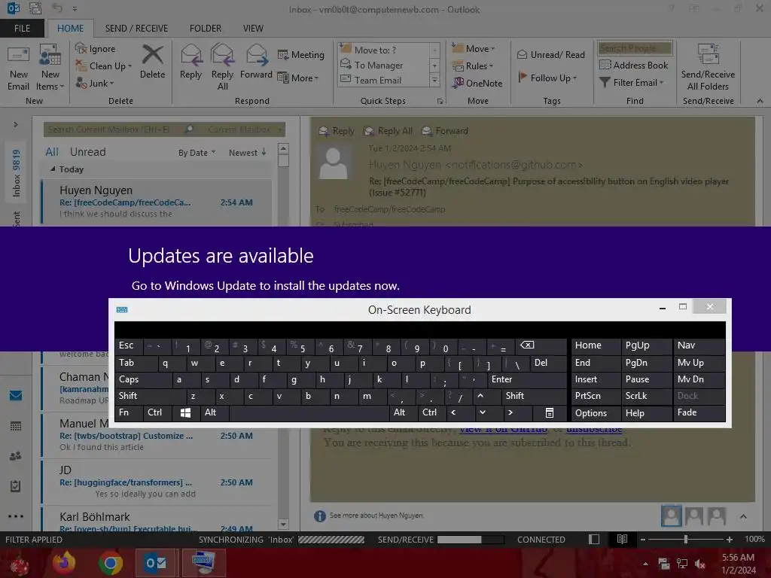The image size is (771, 578).
Task: Open the New Items button
Action: pos(50,67)
